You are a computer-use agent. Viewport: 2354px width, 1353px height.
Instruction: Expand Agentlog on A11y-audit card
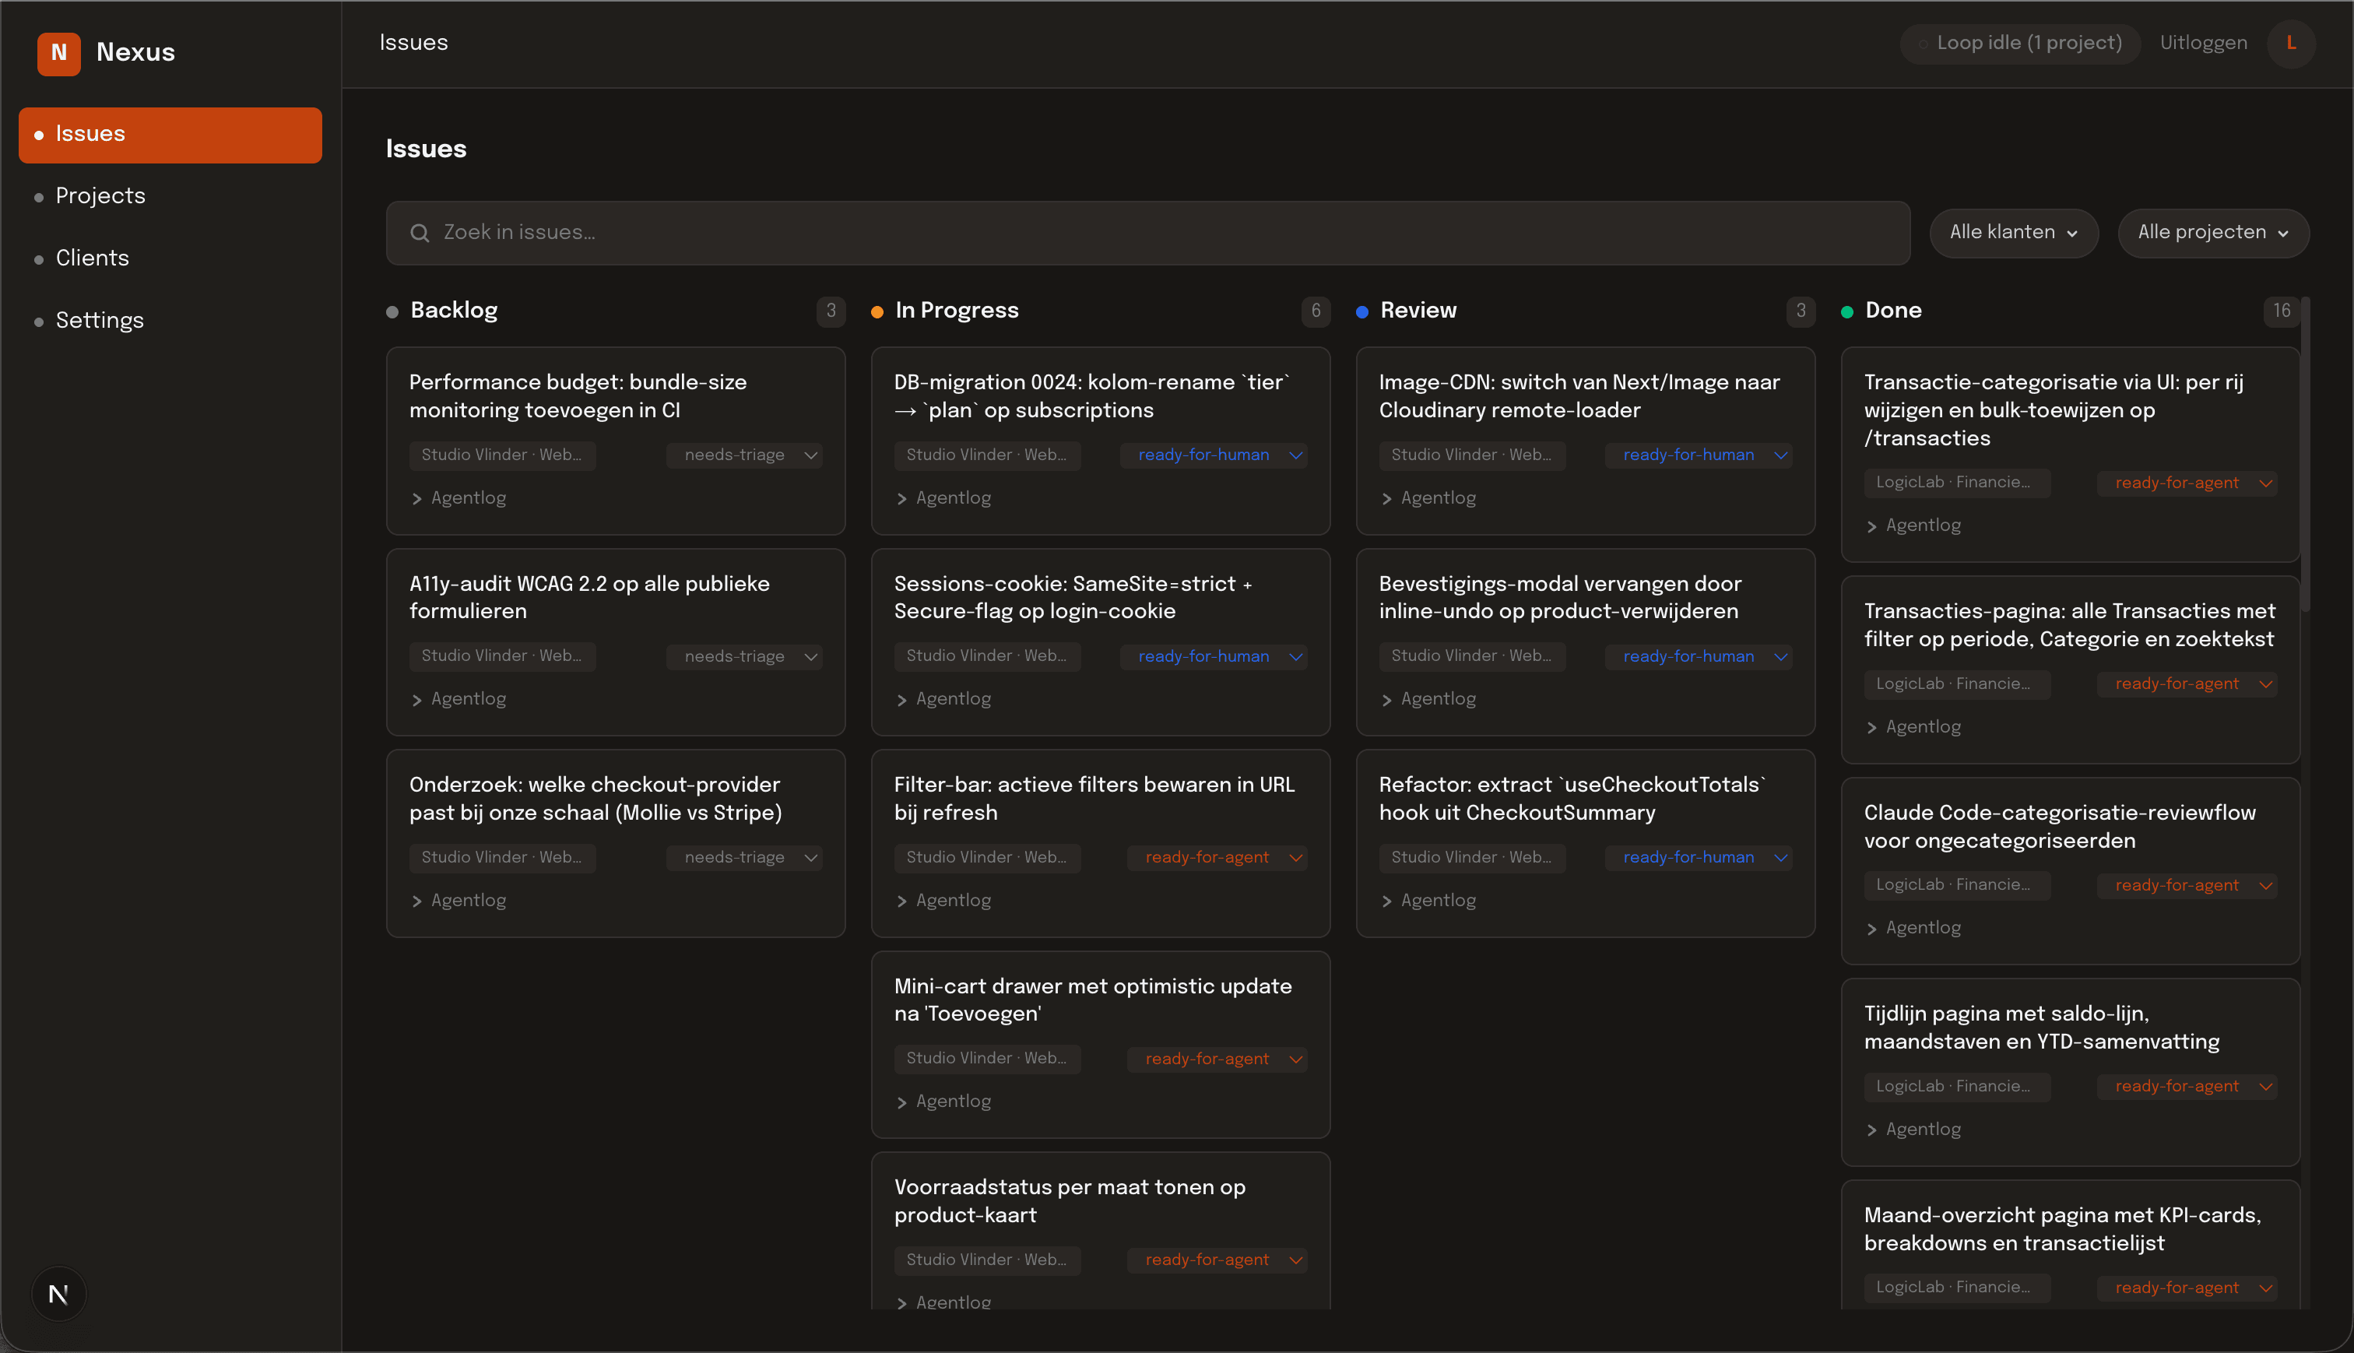pyautogui.click(x=459, y=700)
